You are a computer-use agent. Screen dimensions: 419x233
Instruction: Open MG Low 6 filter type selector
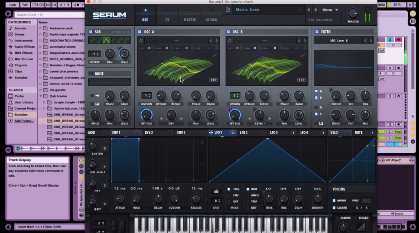(338, 41)
